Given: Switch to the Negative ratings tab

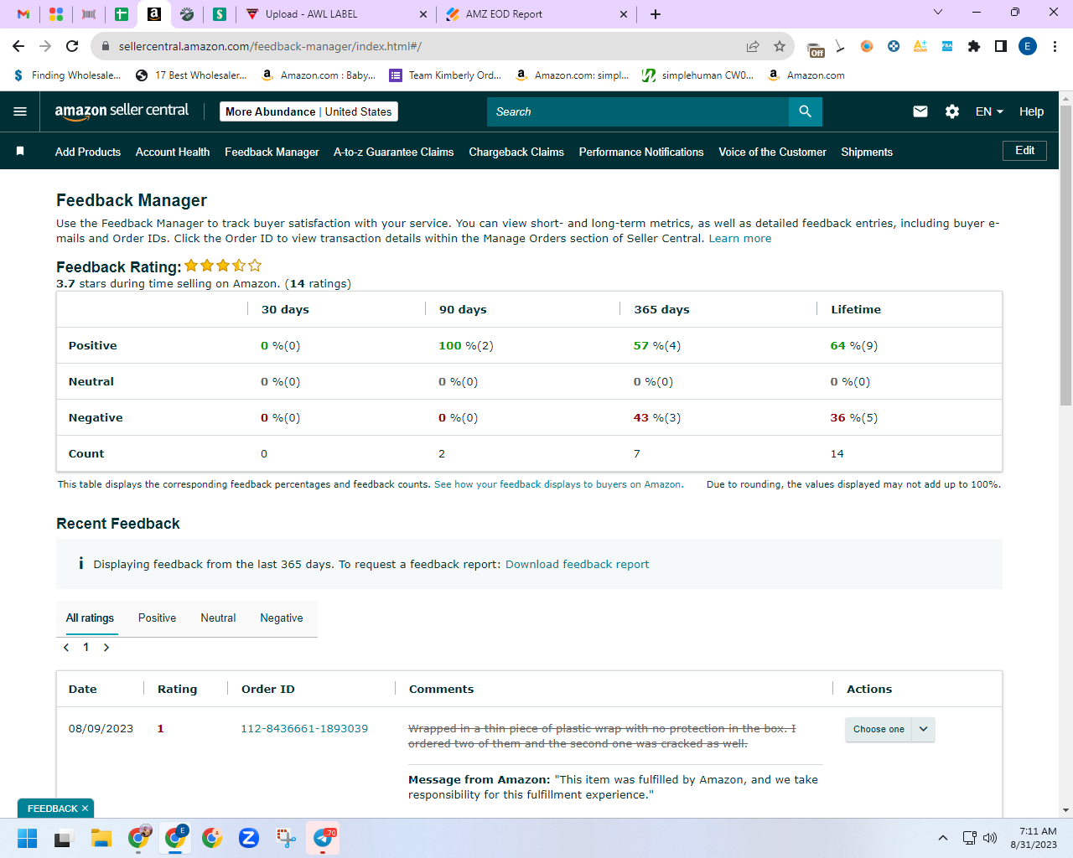Looking at the screenshot, I should (282, 618).
